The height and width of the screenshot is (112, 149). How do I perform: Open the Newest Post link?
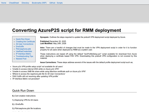[x=21, y=59]
